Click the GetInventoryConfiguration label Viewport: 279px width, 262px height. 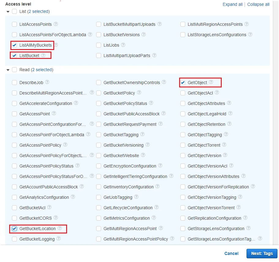coord(128,187)
